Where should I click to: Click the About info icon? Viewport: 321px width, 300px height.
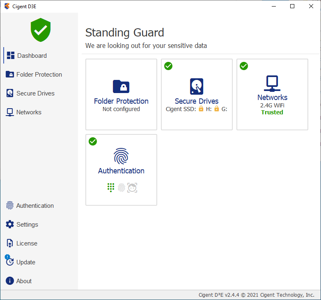pos(10,281)
